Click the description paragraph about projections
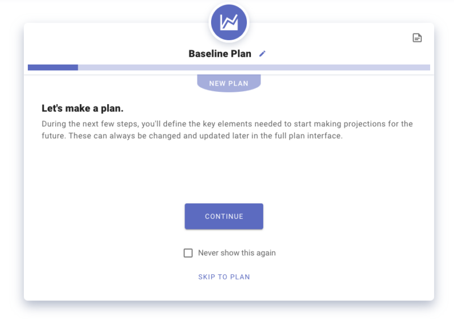 click(227, 130)
